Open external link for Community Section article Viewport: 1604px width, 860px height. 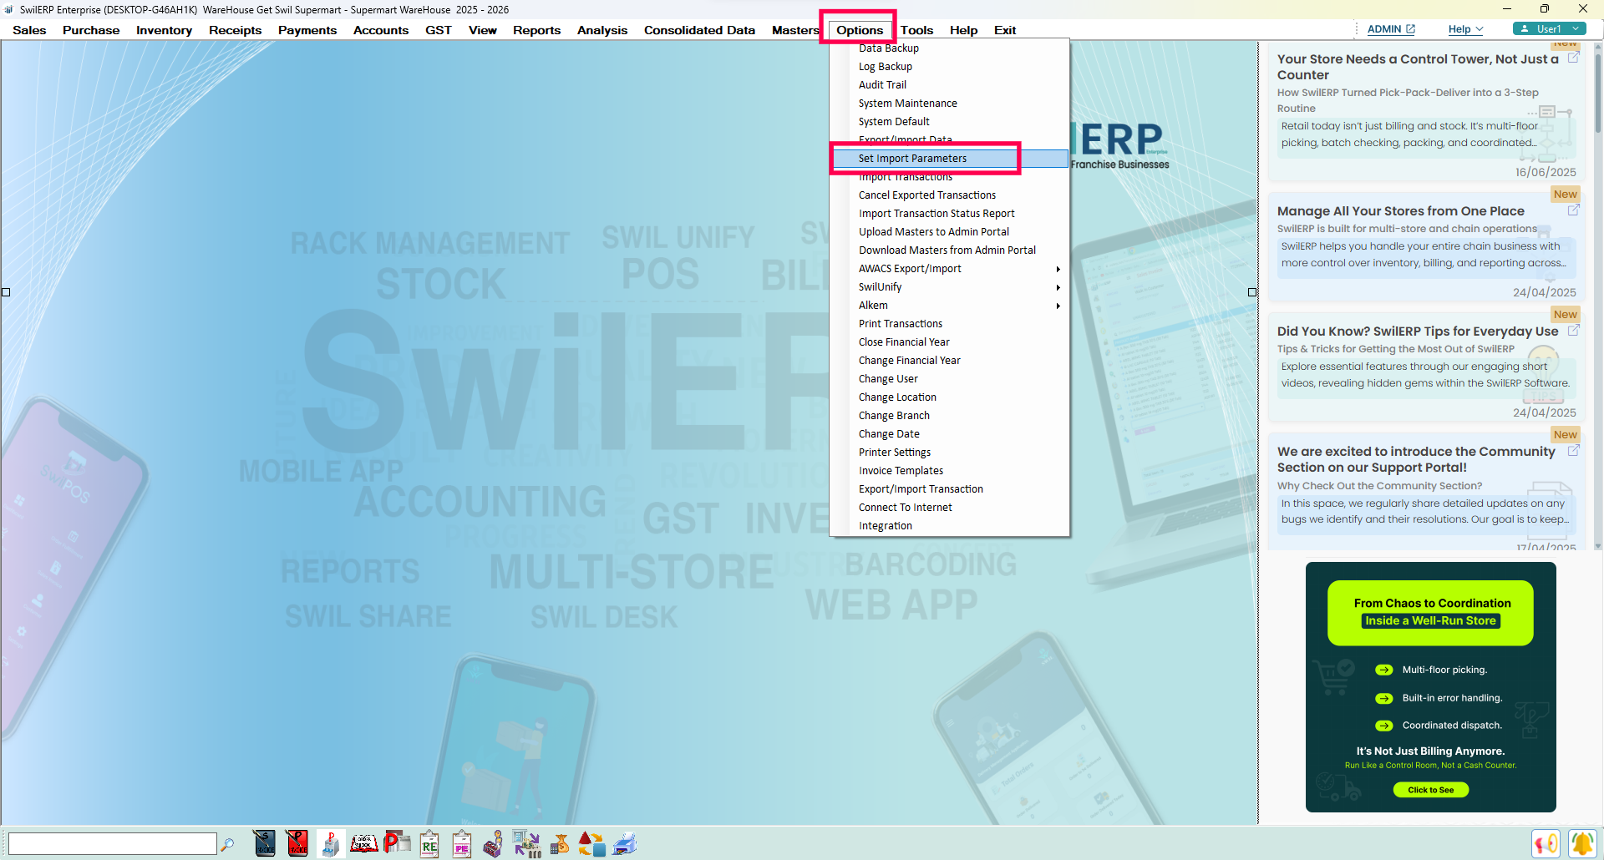pos(1573,451)
